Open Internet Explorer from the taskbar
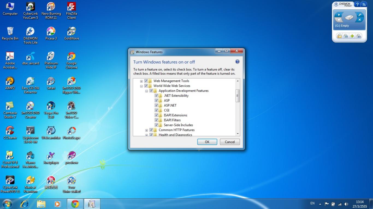The image size is (373, 209). [24, 204]
